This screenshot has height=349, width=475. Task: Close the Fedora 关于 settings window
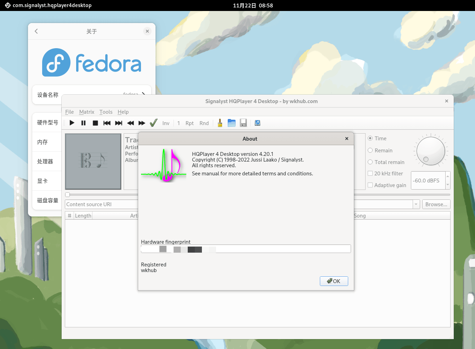[147, 31]
